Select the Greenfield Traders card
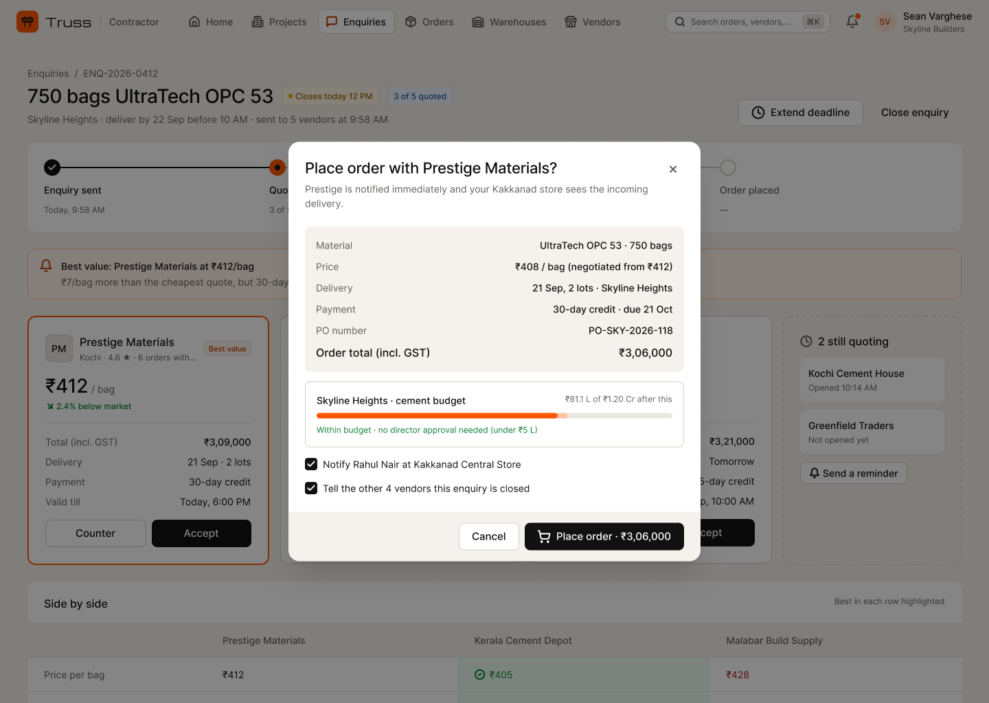This screenshot has width=989, height=703. coord(872,432)
